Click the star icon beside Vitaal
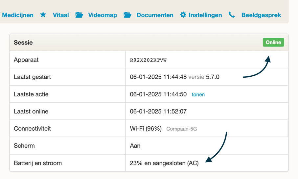Screen dimensions: 298x179 coord(43,15)
